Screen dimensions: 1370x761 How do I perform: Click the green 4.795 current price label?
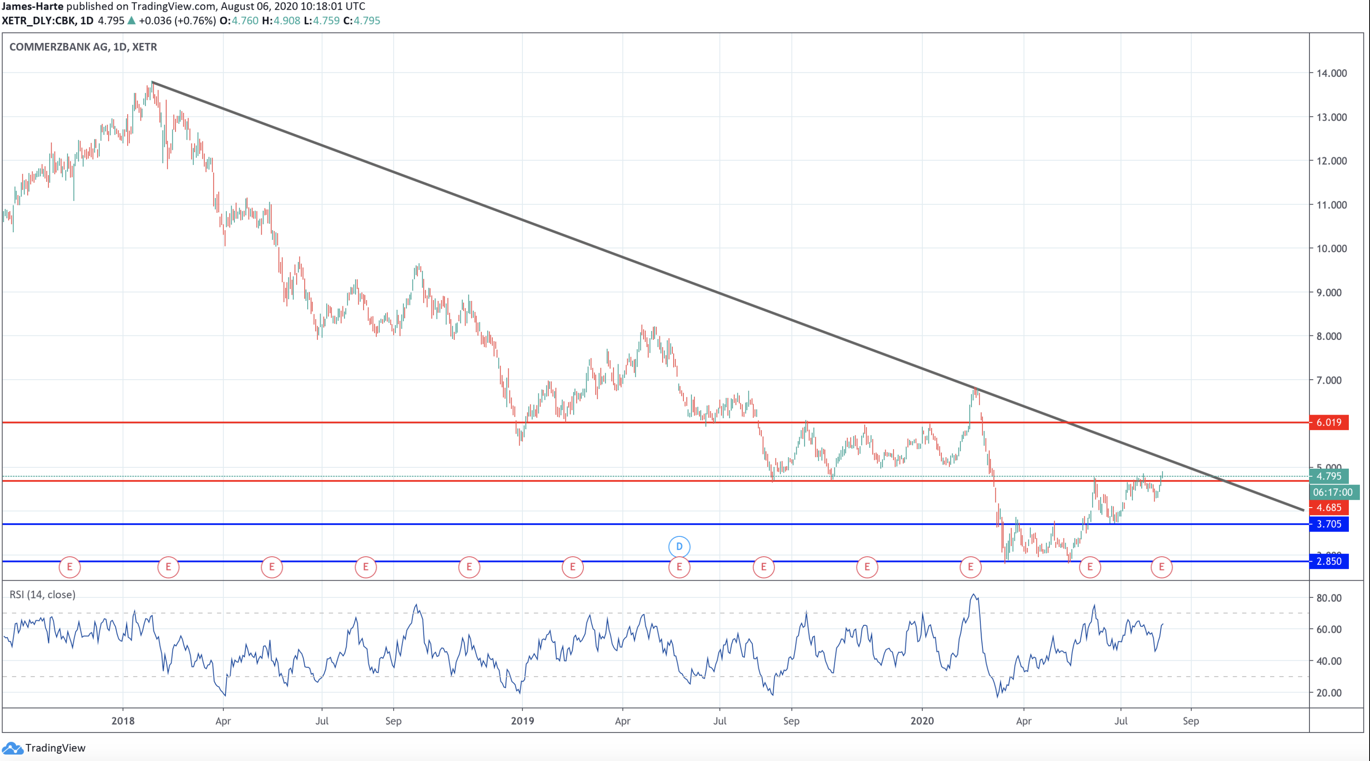pyautogui.click(x=1329, y=476)
